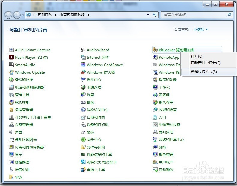Open the 电源选项 icon

coord(83,87)
